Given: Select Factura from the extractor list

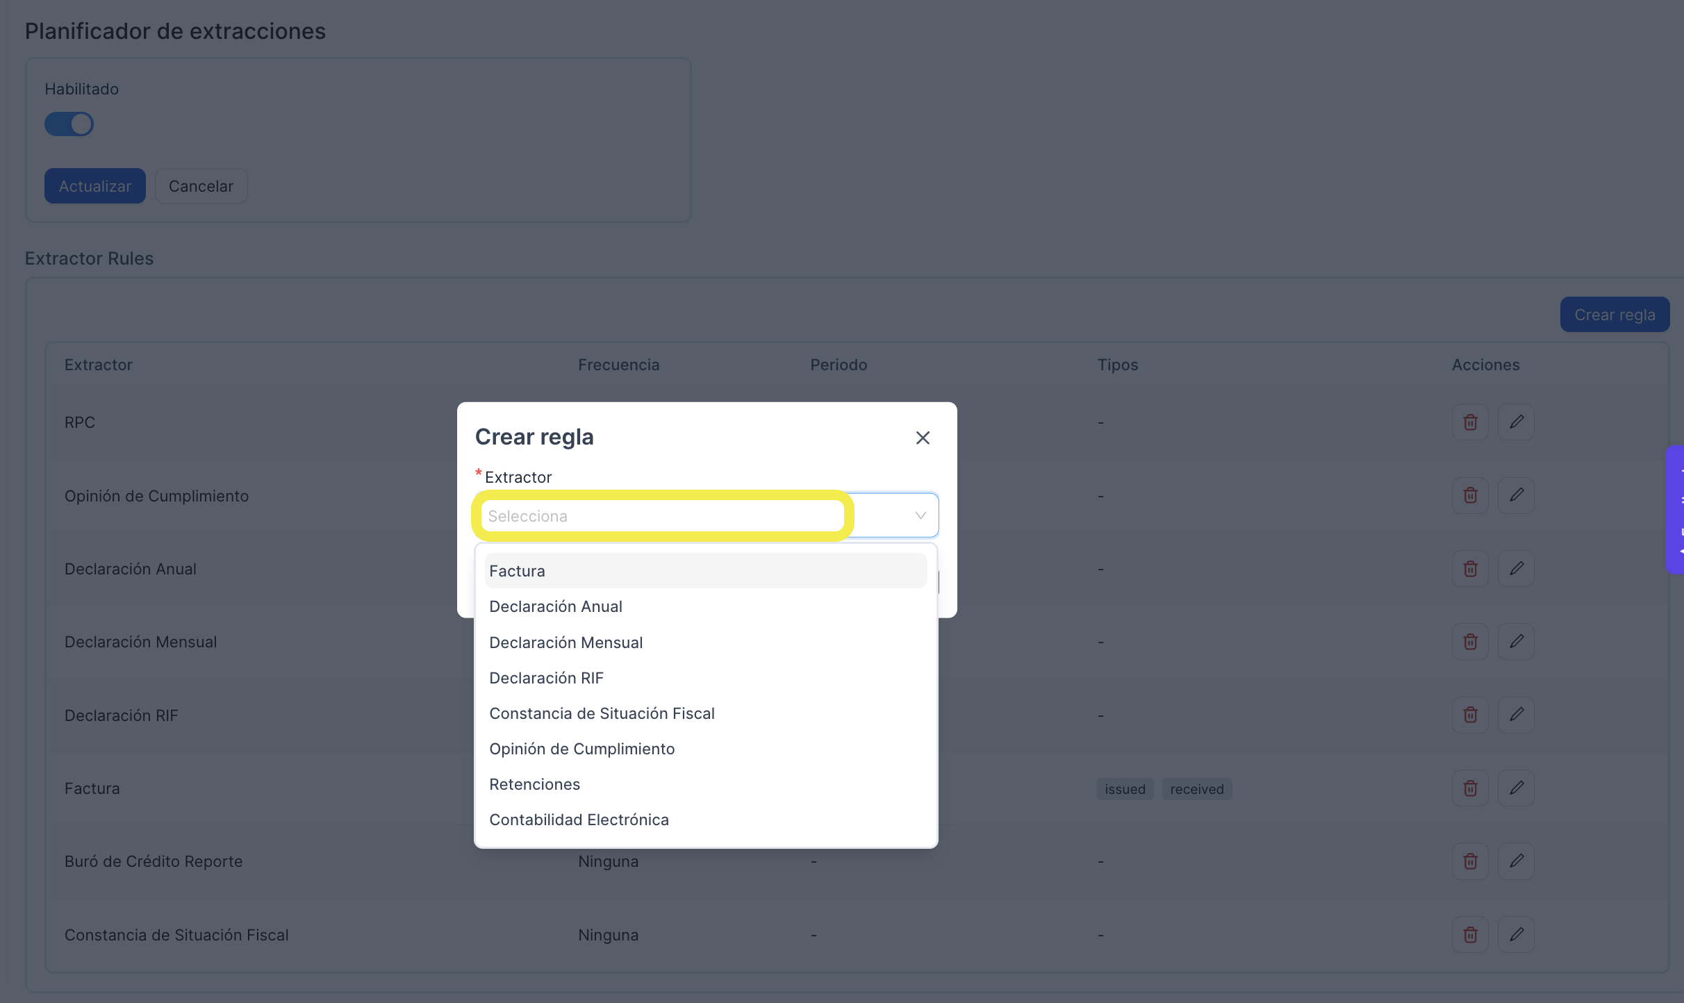Looking at the screenshot, I should [706, 571].
